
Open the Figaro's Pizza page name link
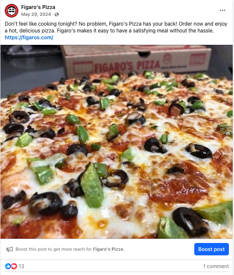point(38,7)
